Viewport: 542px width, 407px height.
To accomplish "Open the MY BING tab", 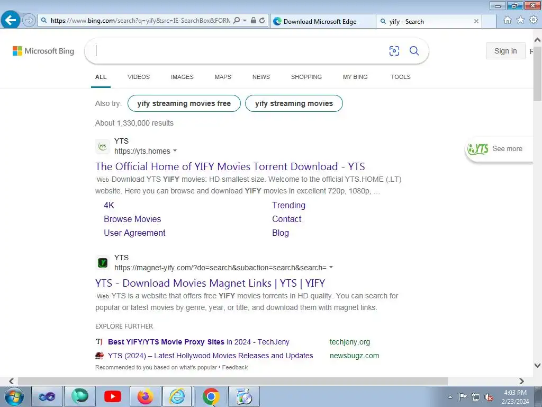I will click(x=355, y=77).
